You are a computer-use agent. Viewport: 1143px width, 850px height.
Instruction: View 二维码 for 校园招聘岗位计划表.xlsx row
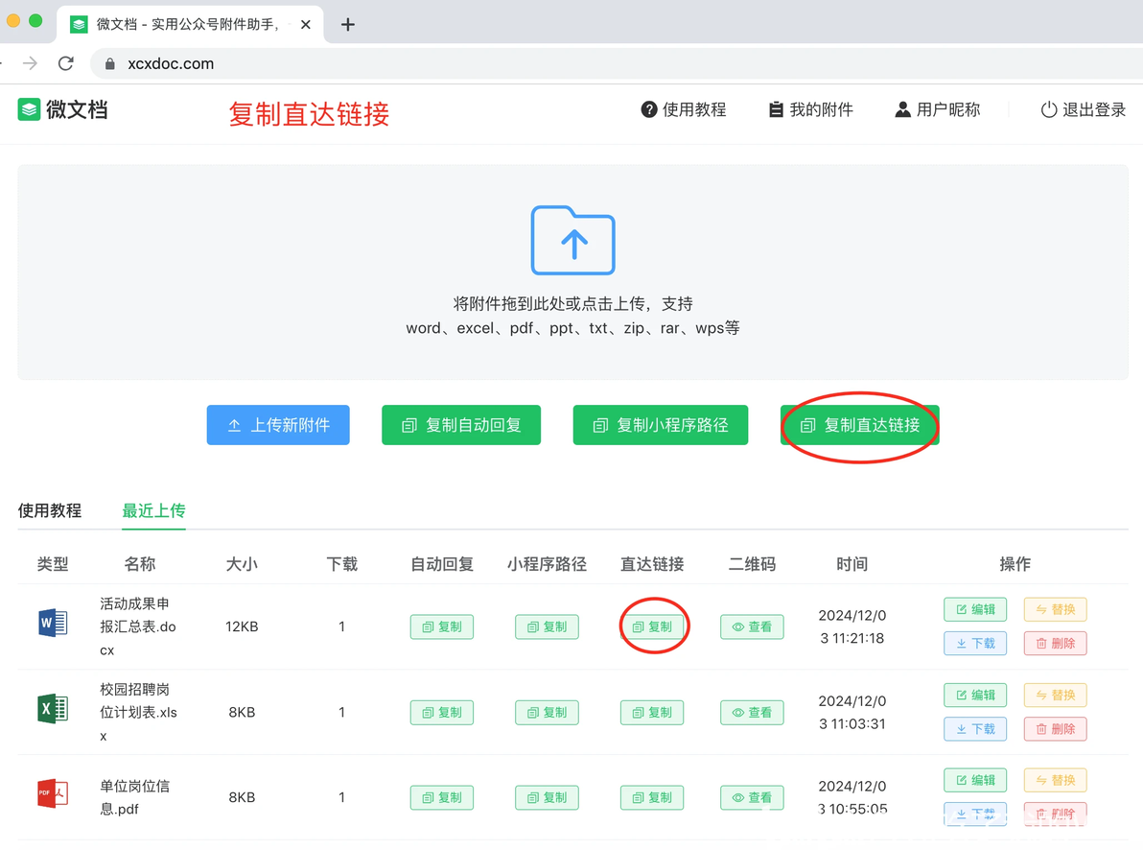(x=752, y=712)
